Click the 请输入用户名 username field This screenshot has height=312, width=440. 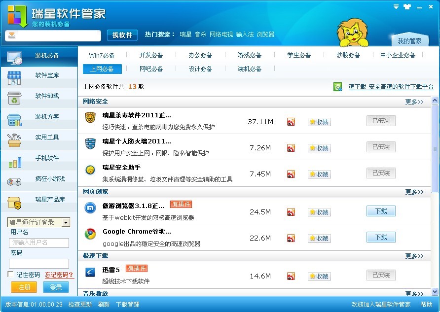coord(39,243)
